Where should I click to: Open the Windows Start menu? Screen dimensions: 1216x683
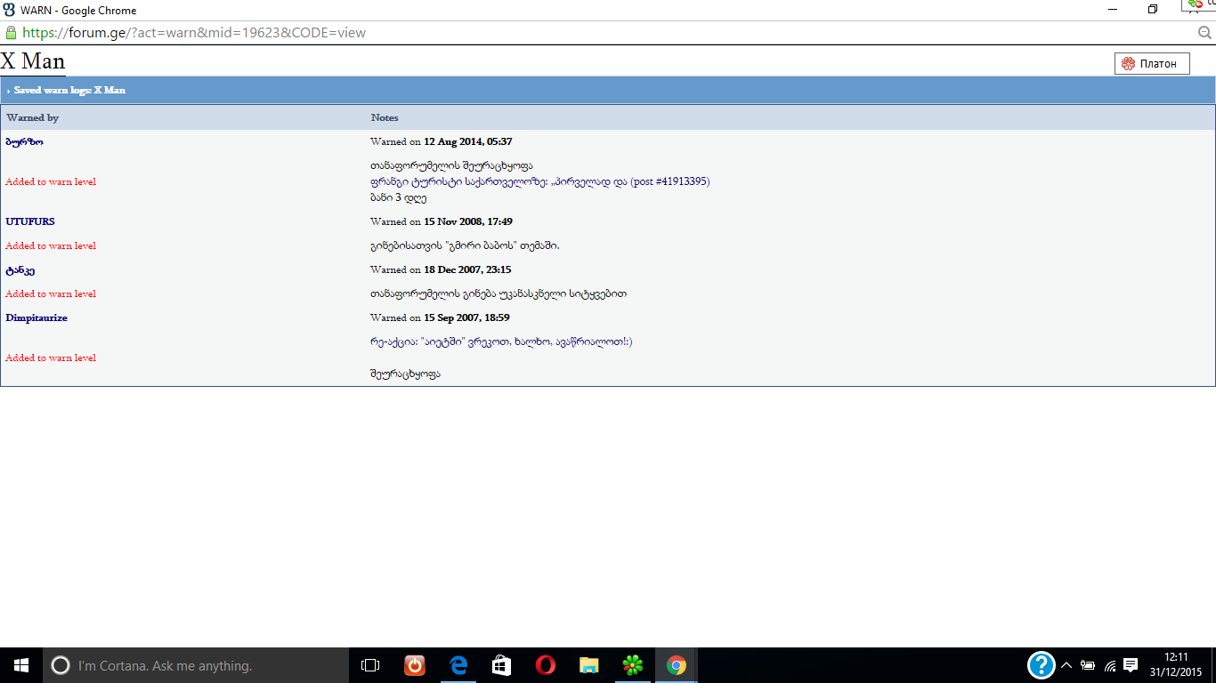coord(21,665)
